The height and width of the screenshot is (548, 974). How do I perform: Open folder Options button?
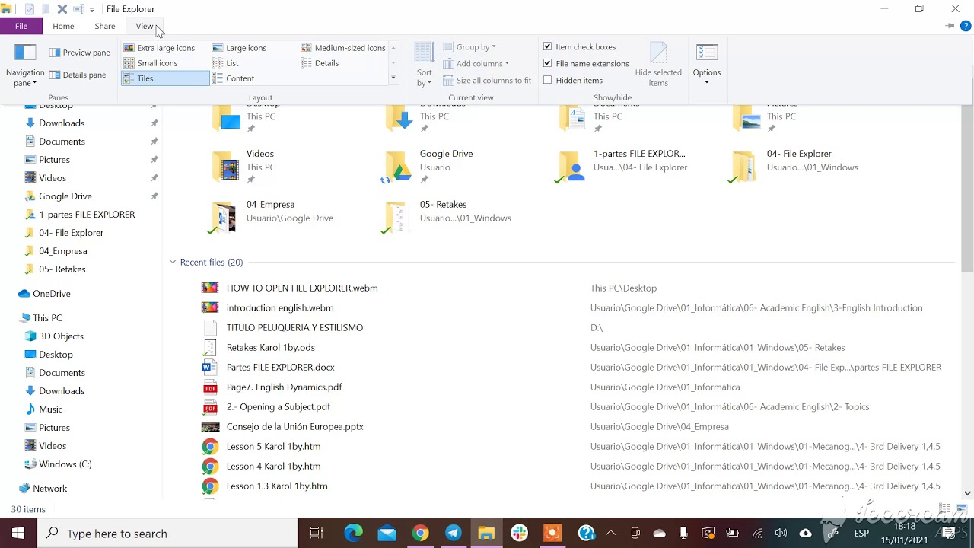pos(707,65)
